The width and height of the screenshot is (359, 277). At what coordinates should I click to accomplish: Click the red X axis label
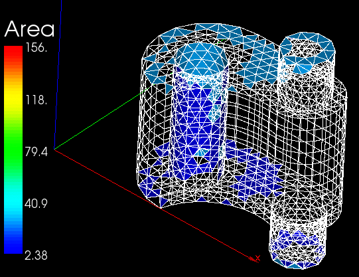[257, 258]
